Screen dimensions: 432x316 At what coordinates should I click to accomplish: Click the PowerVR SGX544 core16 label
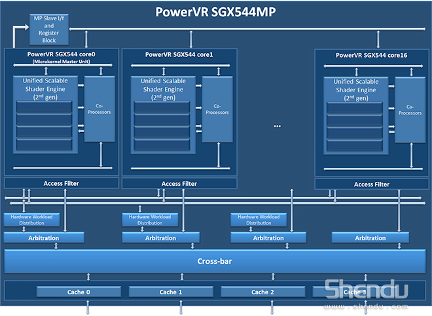[x=371, y=56]
